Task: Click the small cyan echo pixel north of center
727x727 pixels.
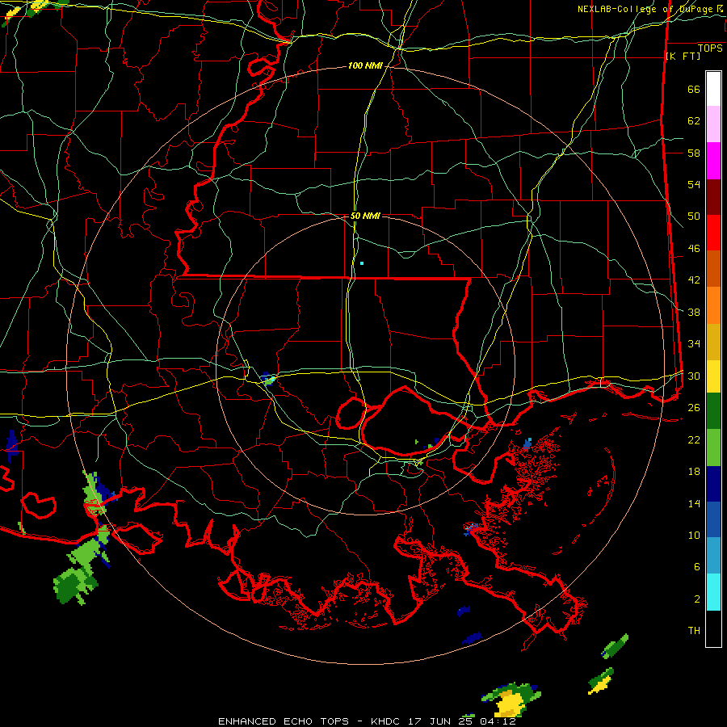Action: [x=362, y=263]
